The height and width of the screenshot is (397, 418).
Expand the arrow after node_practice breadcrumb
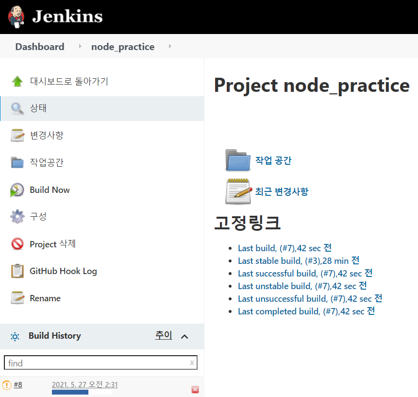tap(170, 47)
